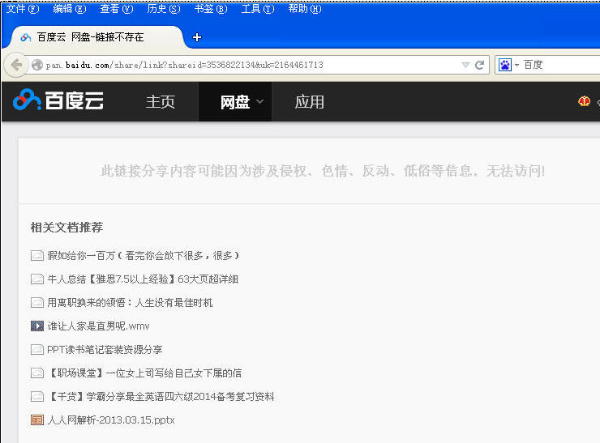Open the 文件(F) menu

(x=23, y=9)
